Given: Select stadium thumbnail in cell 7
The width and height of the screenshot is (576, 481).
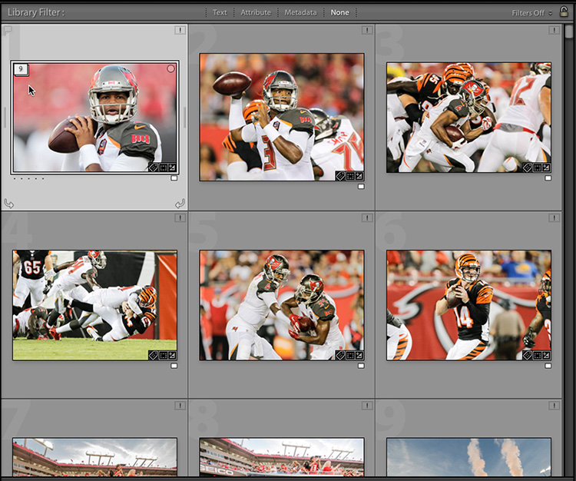Looking at the screenshot, I should (94, 457).
